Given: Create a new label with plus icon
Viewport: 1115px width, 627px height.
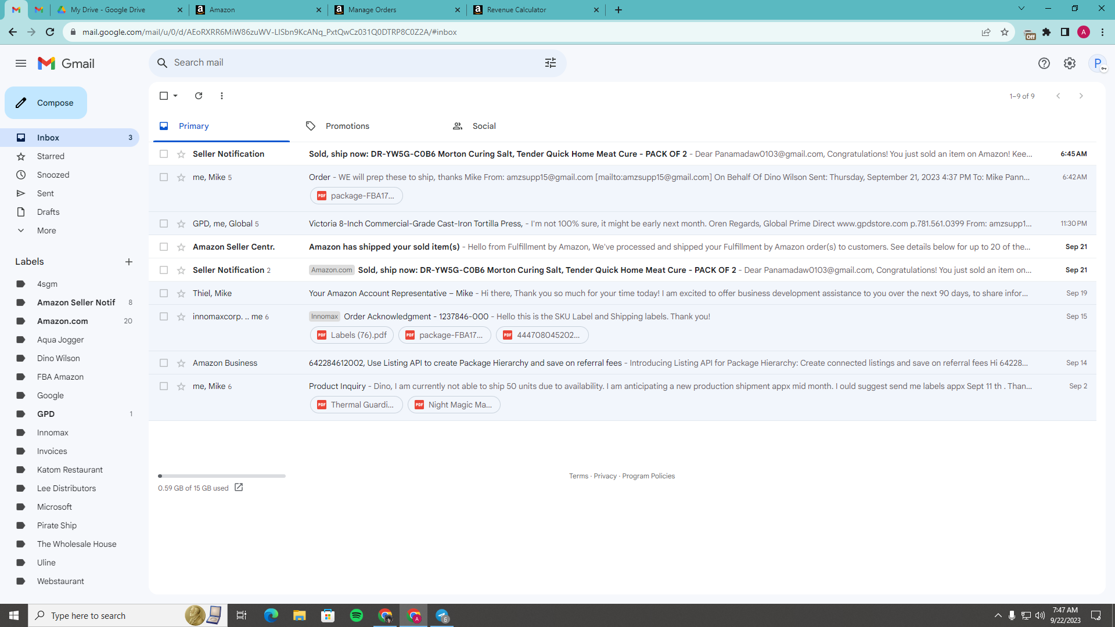Looking at the screenshot, I should tap(129, 262).
